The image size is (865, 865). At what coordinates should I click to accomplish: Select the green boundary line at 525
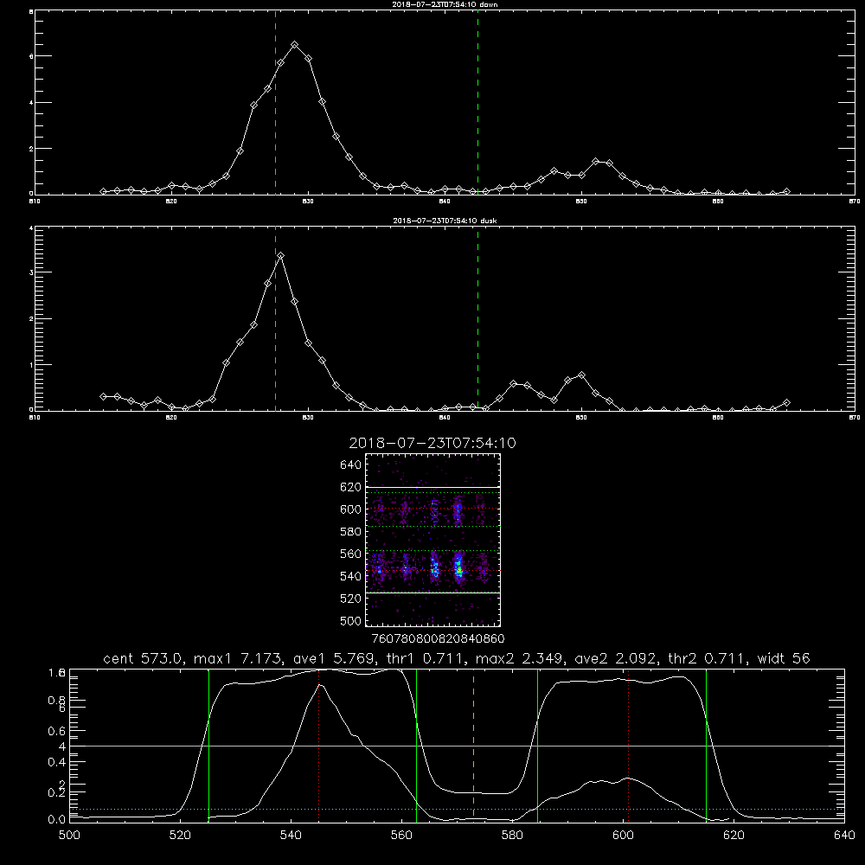point(208,745)
